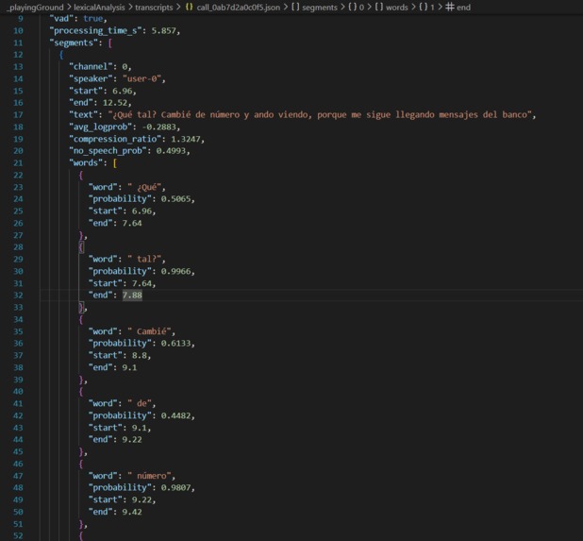Click the start value 9.22 on line 49
Image resolution: width=583 pixels, height=541 pixels.
[x=142, y=500]
